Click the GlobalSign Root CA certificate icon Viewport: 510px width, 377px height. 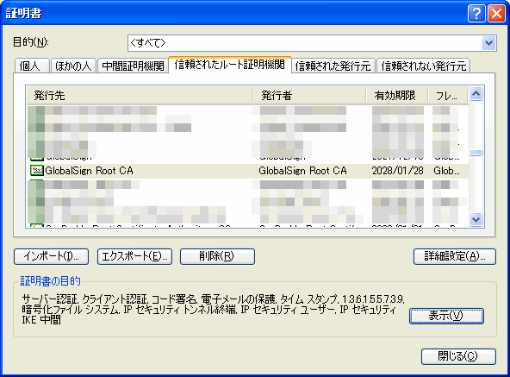[x=36, y=171]
